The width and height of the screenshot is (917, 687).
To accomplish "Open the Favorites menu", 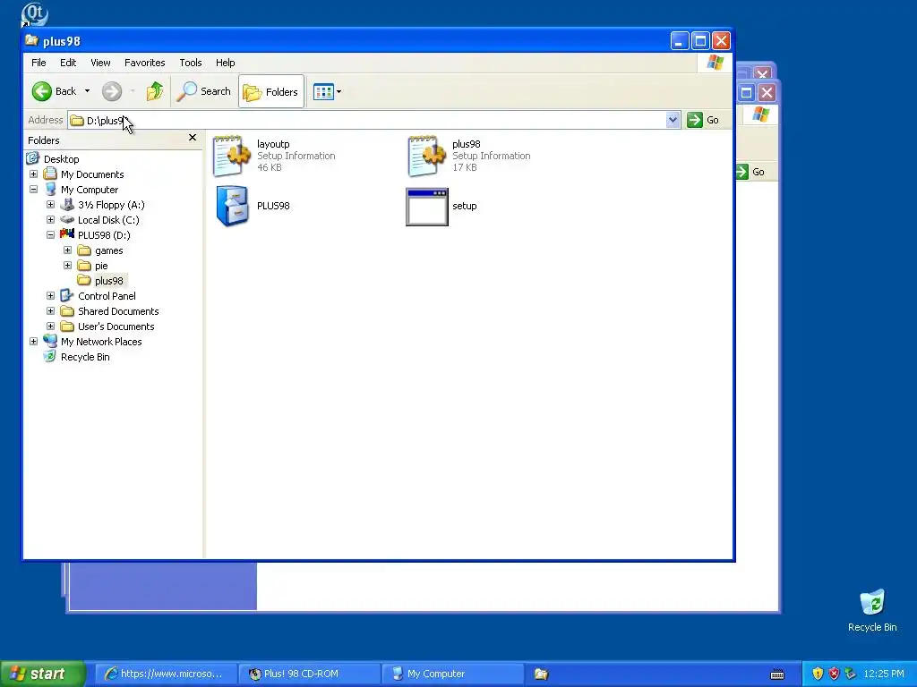I will [144, 63].
